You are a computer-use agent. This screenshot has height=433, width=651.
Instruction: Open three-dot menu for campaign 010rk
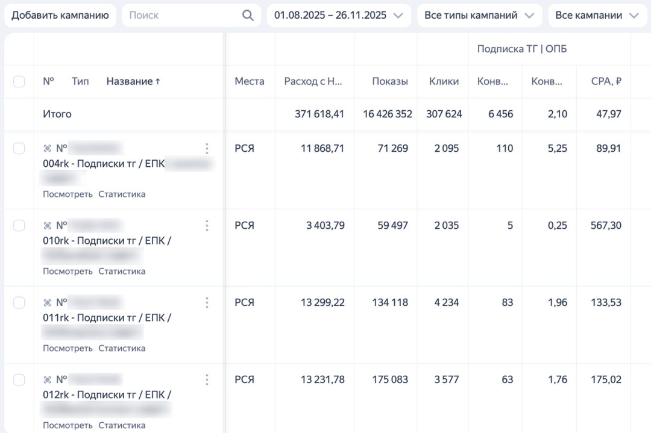[207, 226]
